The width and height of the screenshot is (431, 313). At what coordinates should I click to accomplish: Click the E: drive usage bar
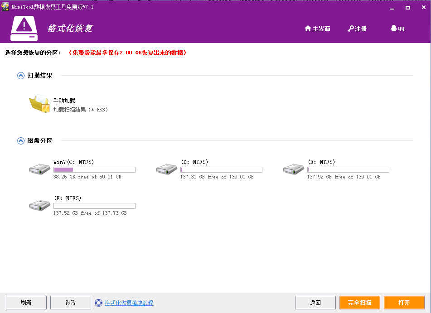(348, 169)
